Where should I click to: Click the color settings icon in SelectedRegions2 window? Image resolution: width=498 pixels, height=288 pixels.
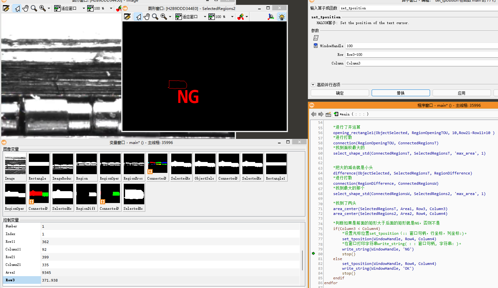[241, 17]
